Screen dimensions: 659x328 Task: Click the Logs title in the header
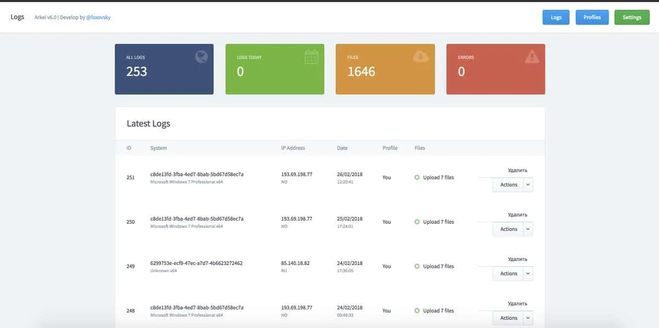(x=18, y=16)
